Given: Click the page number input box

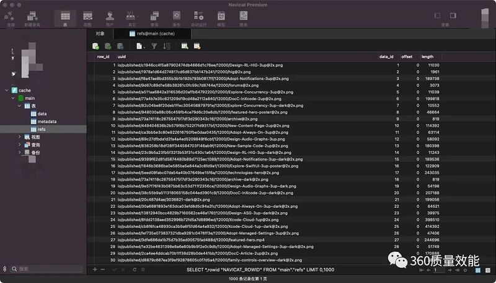Looking at the screenshot, I should click(x=439, y=270).
